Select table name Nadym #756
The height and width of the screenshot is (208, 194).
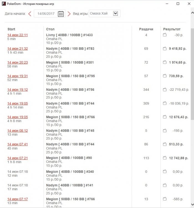[70, 90]
